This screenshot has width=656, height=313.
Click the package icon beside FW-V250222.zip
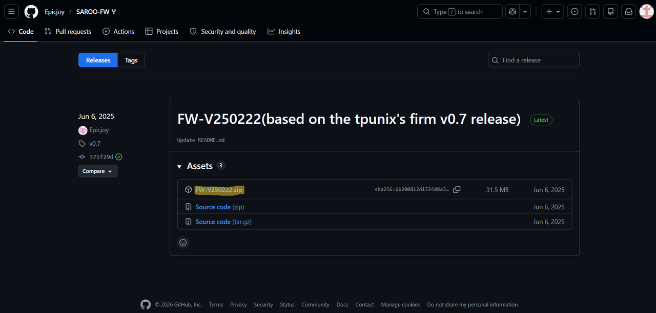(188, 190)
